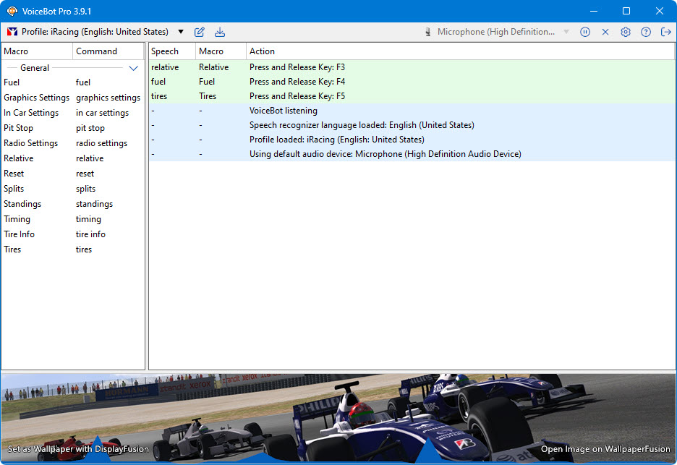Screen dimensions: 677x465
Task: Click the X icon in the toolbar
Action: click(605, 32)
